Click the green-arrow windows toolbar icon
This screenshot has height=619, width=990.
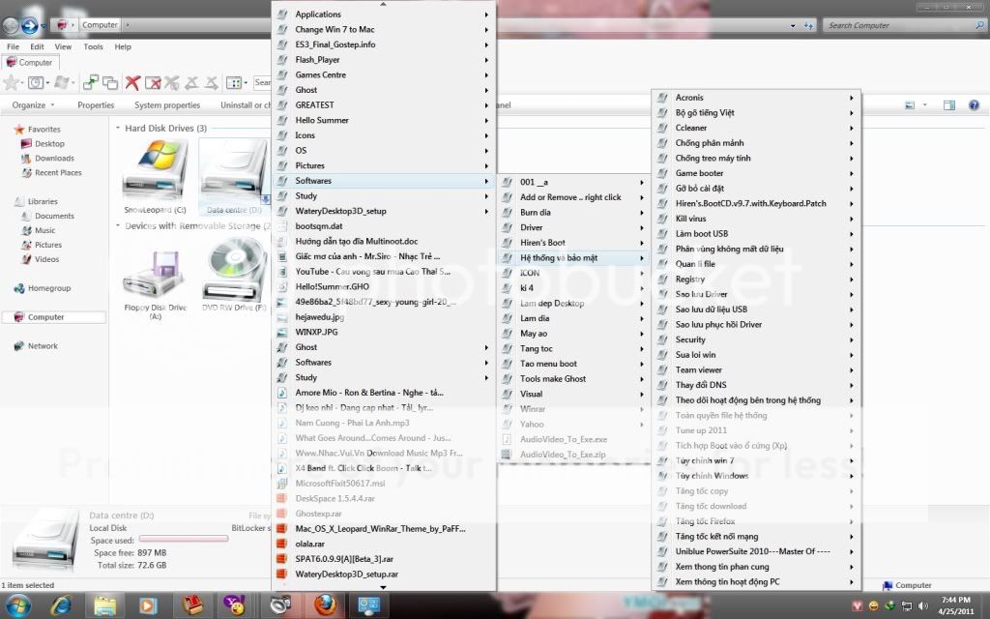click(x=90, y=82)
